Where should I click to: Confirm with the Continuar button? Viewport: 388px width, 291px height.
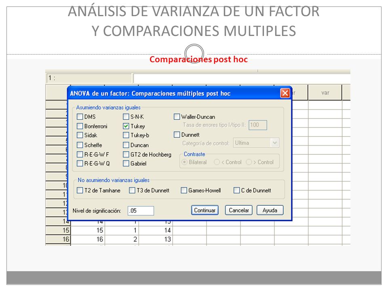coord(205,210)
